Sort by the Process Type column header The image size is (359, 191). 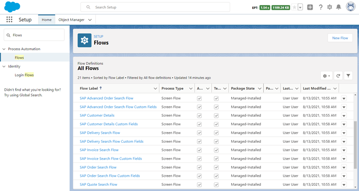(x=172, y=88)
